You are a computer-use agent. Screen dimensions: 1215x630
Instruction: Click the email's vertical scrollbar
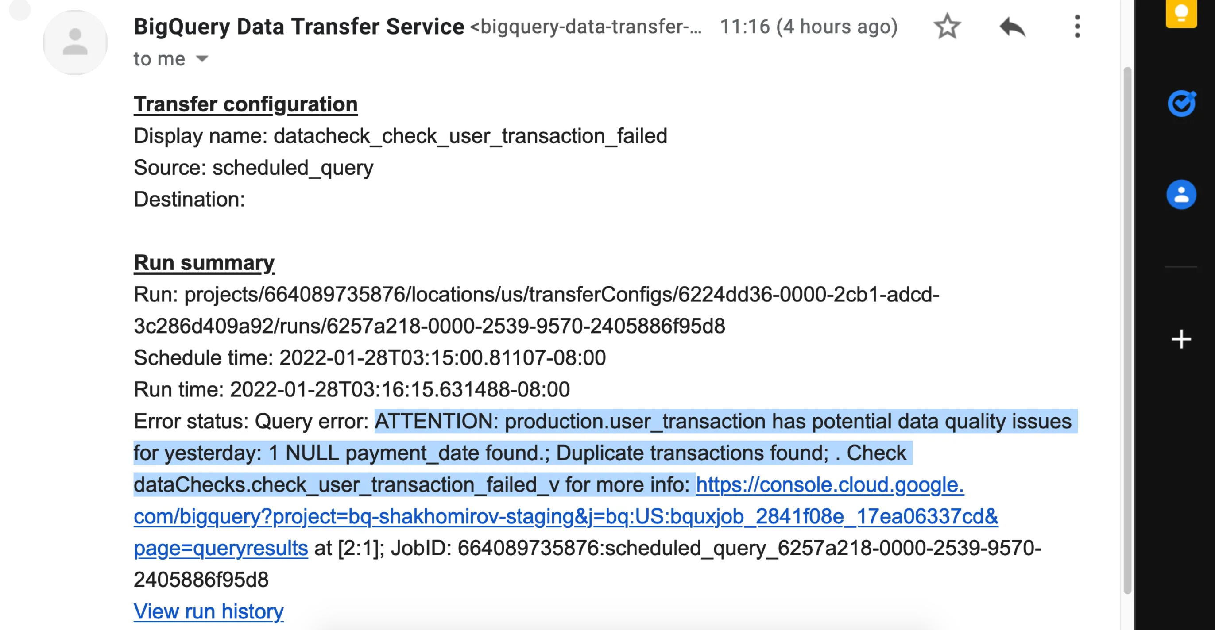coord(1127,330)
